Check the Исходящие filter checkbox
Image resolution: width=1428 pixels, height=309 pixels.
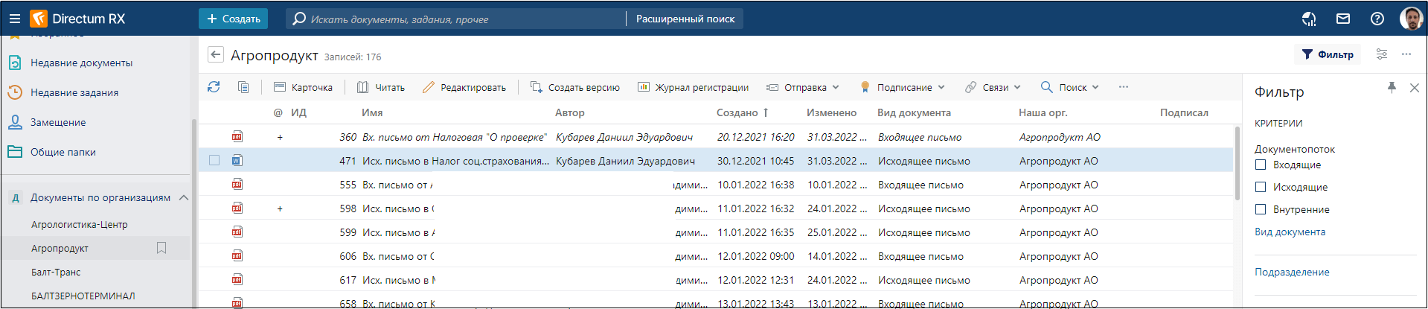click(1261, 187)
